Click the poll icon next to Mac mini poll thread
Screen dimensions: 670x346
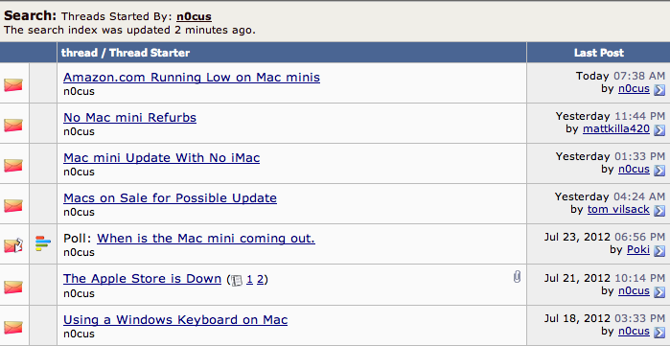43,243
